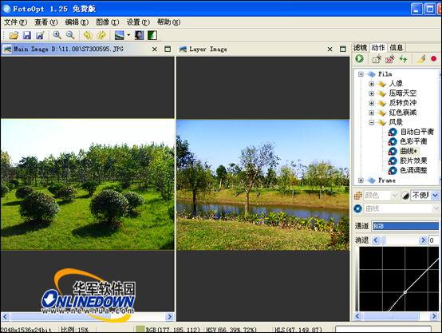The width and height of the screenshot is (442, 333).
Task: Open the 图像 menu
Action: 108,22
